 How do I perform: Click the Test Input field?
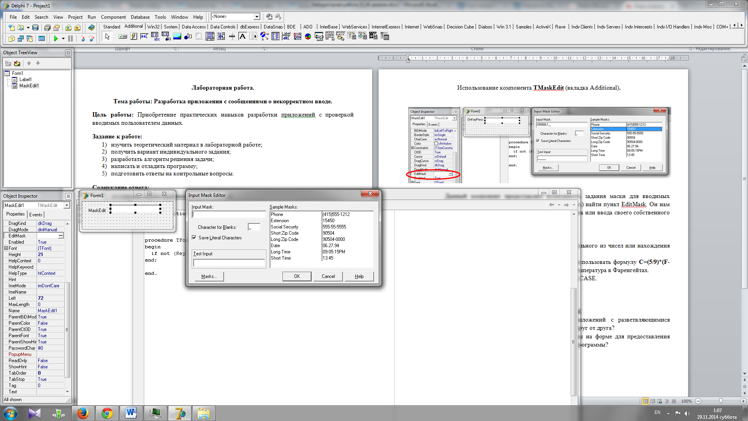point(229,263)
